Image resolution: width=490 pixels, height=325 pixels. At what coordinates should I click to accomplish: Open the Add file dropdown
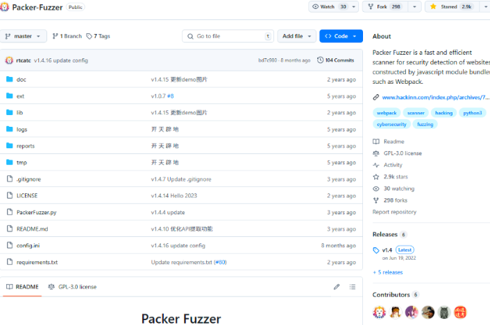click(x=296, y=36)
